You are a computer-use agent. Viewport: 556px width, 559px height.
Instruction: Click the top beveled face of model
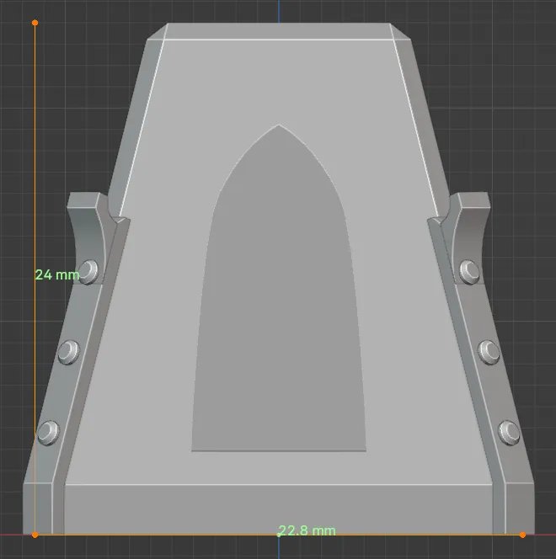(278, 31)
